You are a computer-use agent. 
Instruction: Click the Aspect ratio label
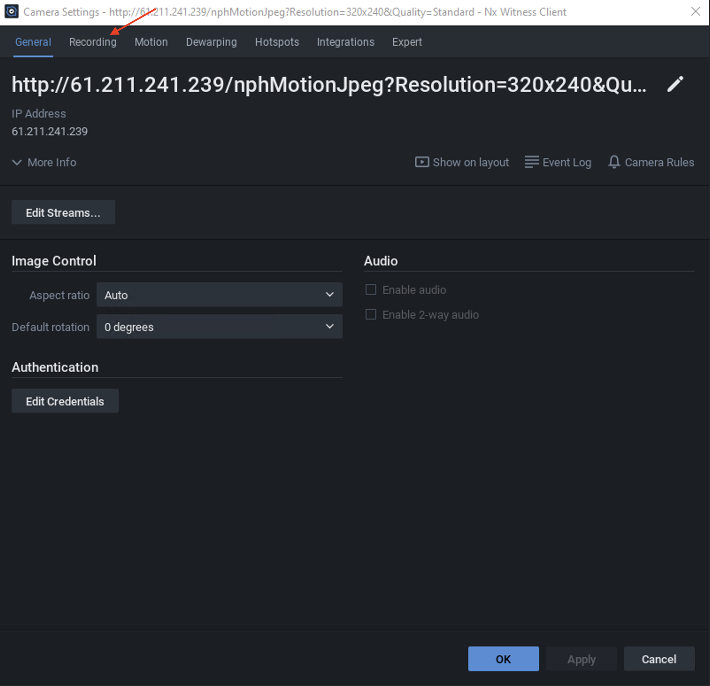point(59,295)
